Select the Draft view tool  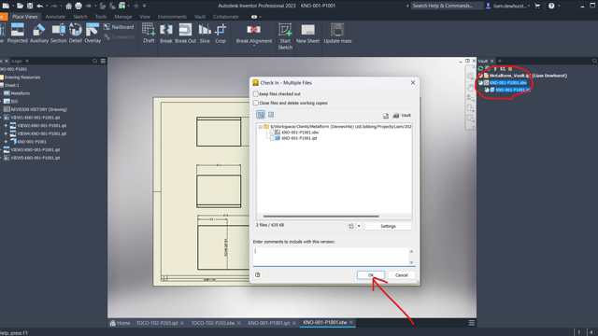coord(149,33)
